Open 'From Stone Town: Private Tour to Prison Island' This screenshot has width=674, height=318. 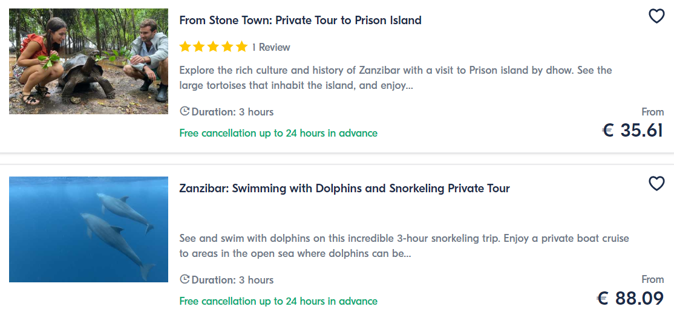[x=300, y=20]
